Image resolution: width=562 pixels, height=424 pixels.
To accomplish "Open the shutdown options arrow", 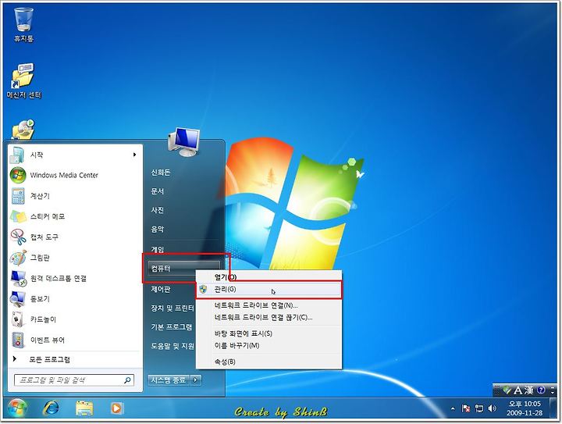I will (x=196, y=380).
